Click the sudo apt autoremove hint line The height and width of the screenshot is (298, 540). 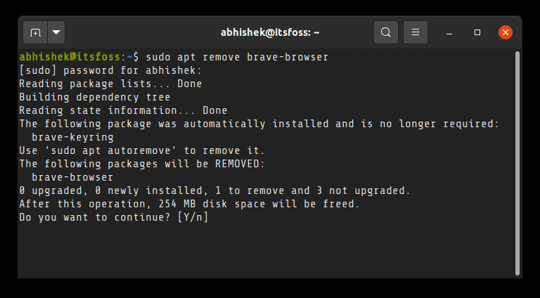[142, 150]
